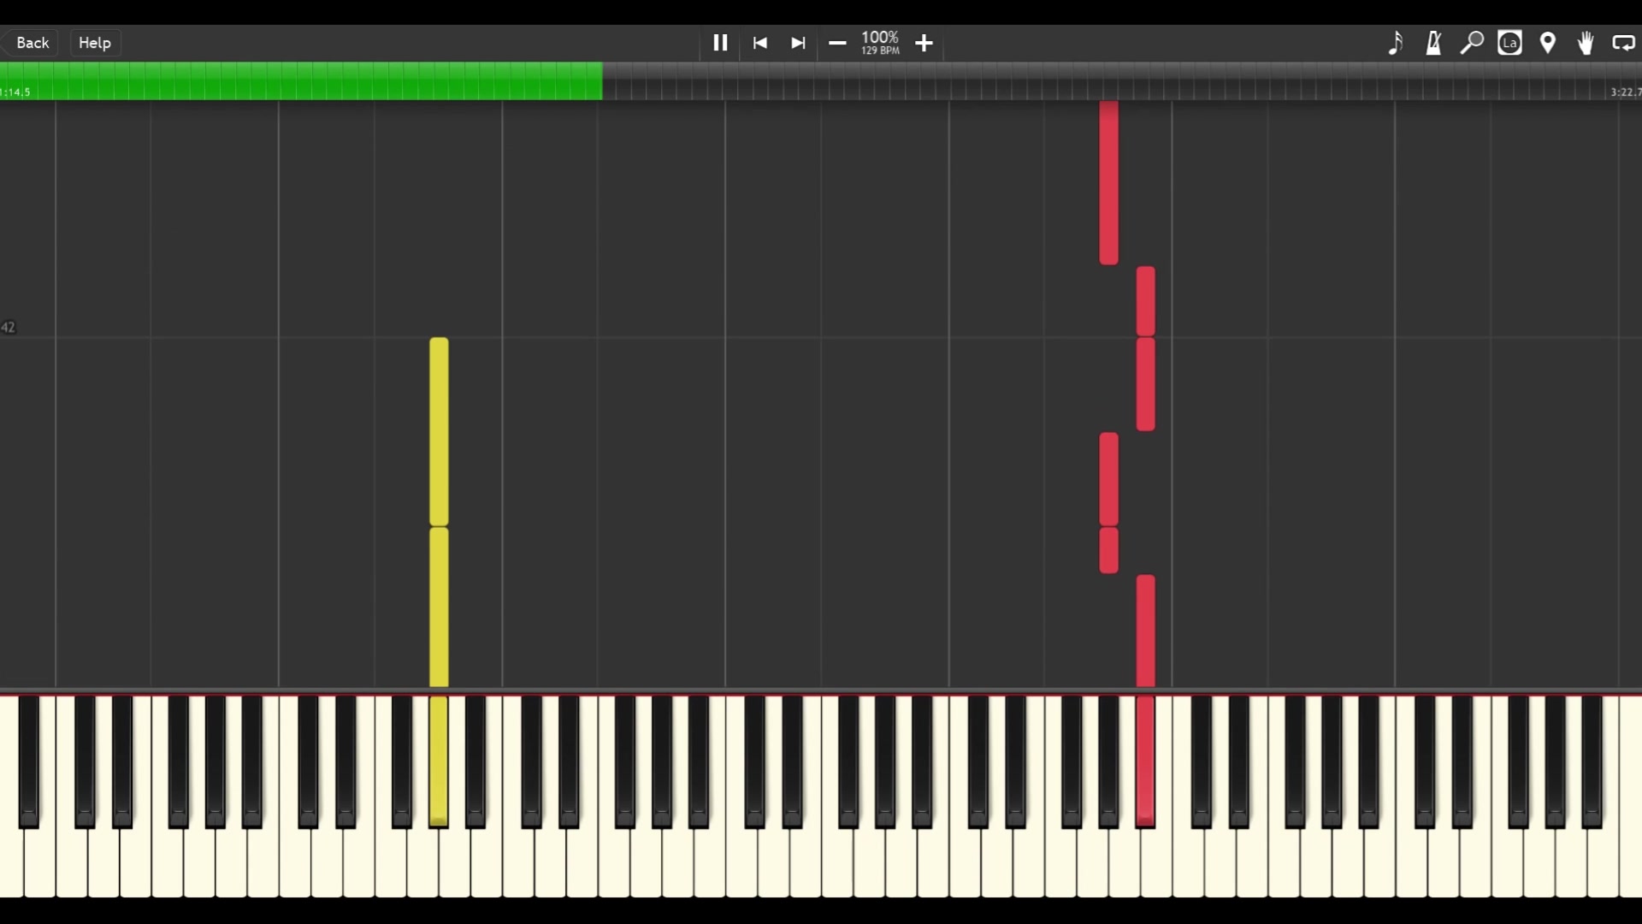1642x924 pixels.
Task: Pause playback with the pause button
Action: [720, 43]
